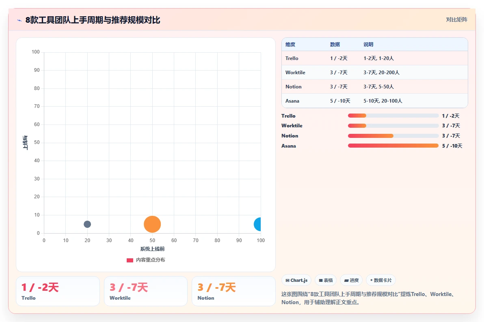484x322 pixels.
Task: Select the Worktile cell in the table
Action: pyautogui.click(x=295, y=73)
